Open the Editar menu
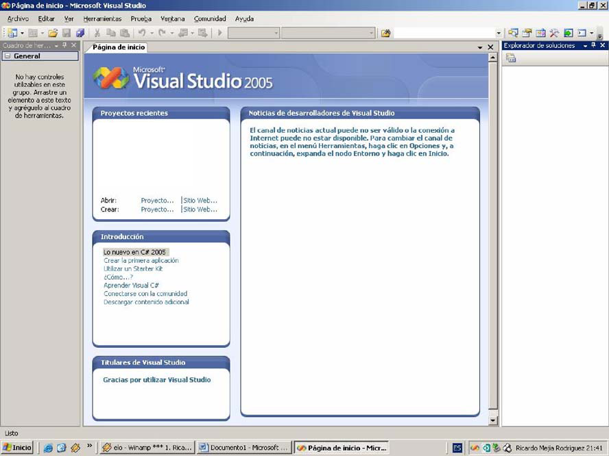The image size is (609, 456). coord(46,18)
